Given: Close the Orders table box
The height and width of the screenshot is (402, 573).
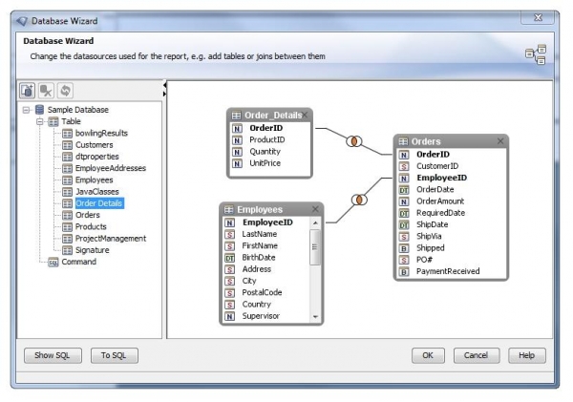Looking at the screenshot, I should (x=500, y=140).
